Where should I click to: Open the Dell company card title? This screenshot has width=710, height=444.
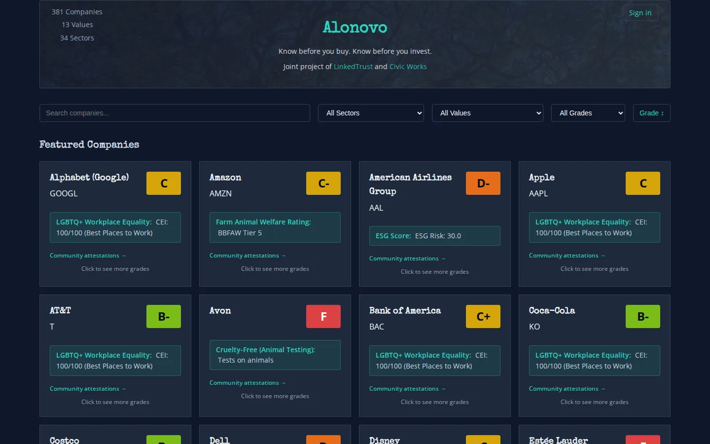click(x=219, y=440)
